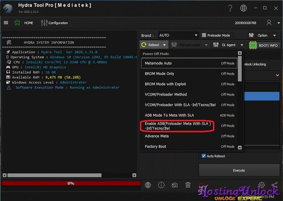Clear the log with the trash icon
The height and width of the screenshot is (201, 283).
click(x=188, y=185)
